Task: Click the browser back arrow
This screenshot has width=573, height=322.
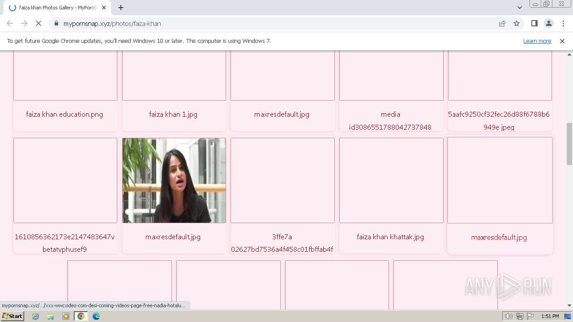Action: (x=10, y=23)
